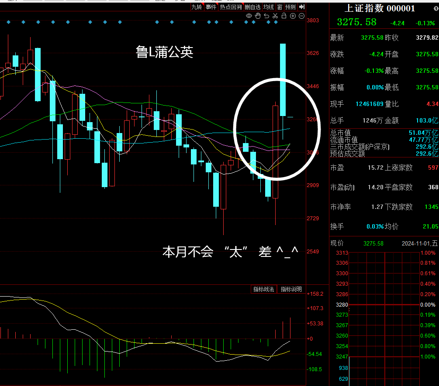
Task: Open the 事件 tab
Action: (211, 7)
